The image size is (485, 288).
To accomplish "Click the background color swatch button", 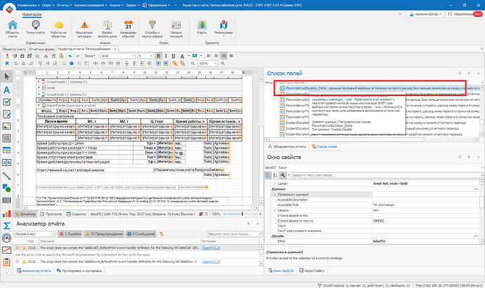I will [195, 56].
